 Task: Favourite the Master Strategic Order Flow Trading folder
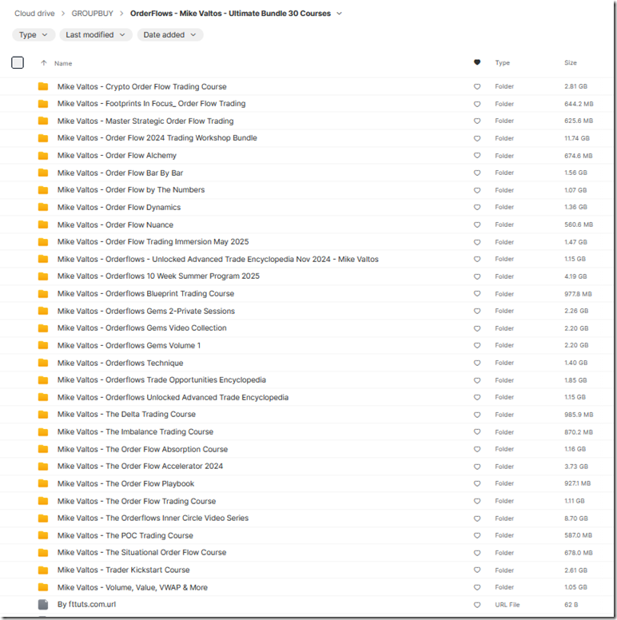(477, 121)
